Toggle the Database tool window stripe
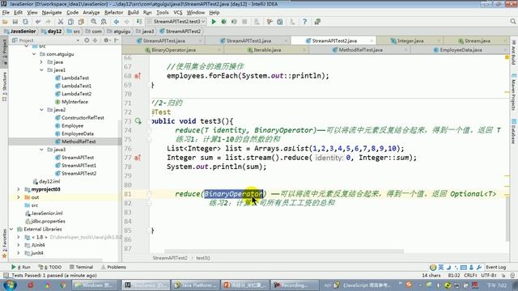The width and height of the screenshot is (518, 291). click(x=514, y=131)
